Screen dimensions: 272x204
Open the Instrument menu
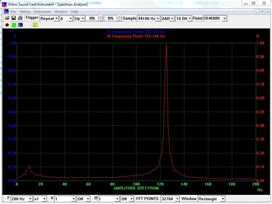point(42,12)
